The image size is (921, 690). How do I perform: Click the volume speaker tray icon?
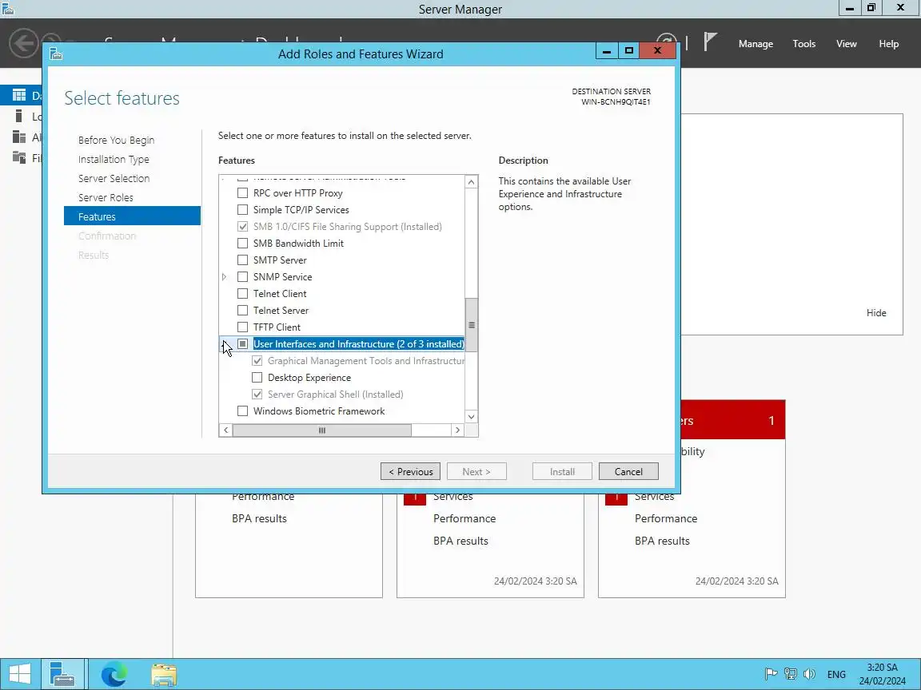click(x=809, y=674)
